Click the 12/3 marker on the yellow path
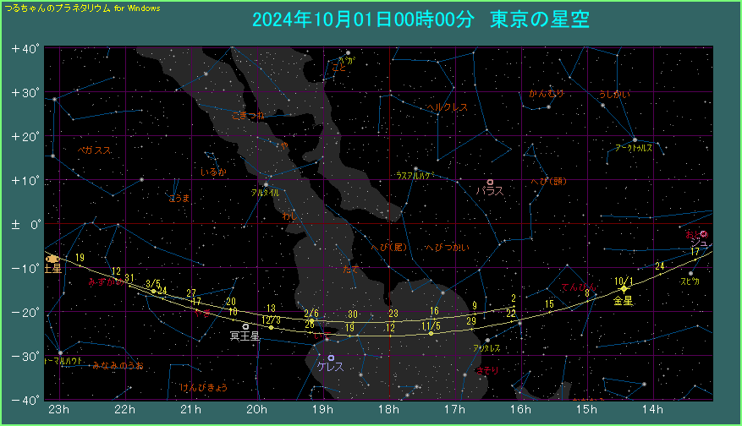742x426 pixels. point(271,327)
